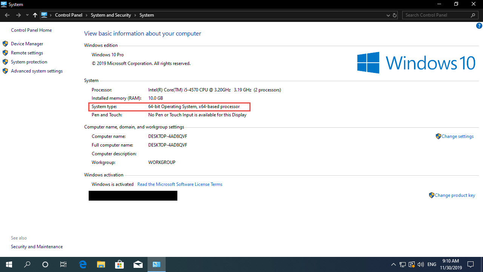Viewport: 483px width, 272px height.
Task: Click the System Control Panel taskbar button
Action: (x=156, y=264)
